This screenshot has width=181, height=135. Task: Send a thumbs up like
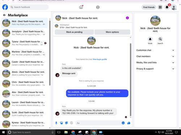click(x=129, y=123)
